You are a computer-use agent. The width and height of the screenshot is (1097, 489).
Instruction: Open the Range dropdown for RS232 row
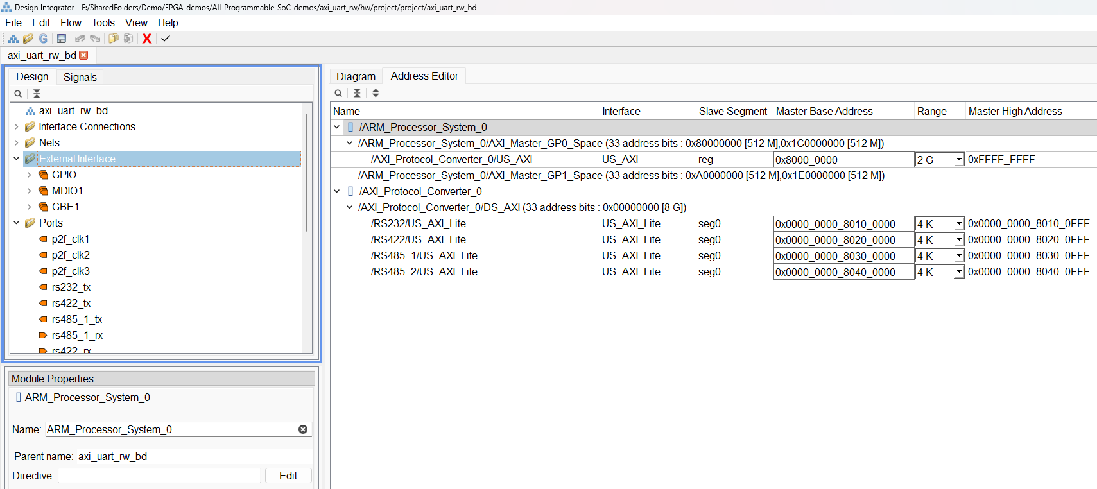958,224
